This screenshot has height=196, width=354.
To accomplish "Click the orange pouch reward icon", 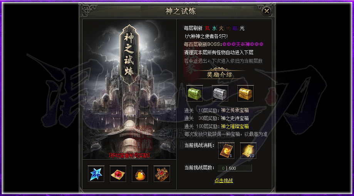I will (x=140, y=174).
